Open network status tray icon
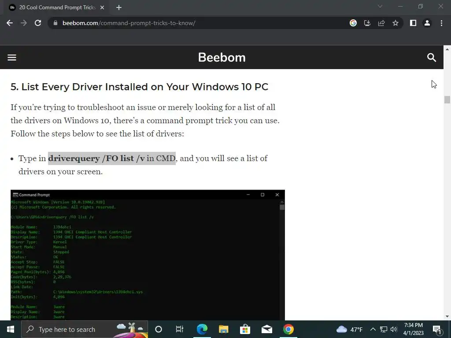This screenshot has width=451, height=338. click(384, 329)
